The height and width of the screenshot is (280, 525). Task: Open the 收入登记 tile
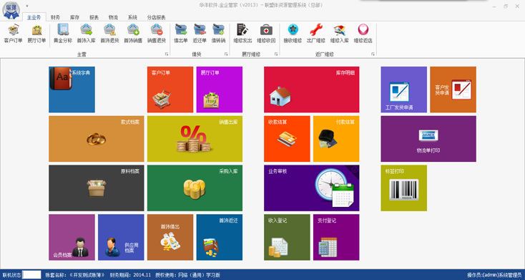coord(287,238)
